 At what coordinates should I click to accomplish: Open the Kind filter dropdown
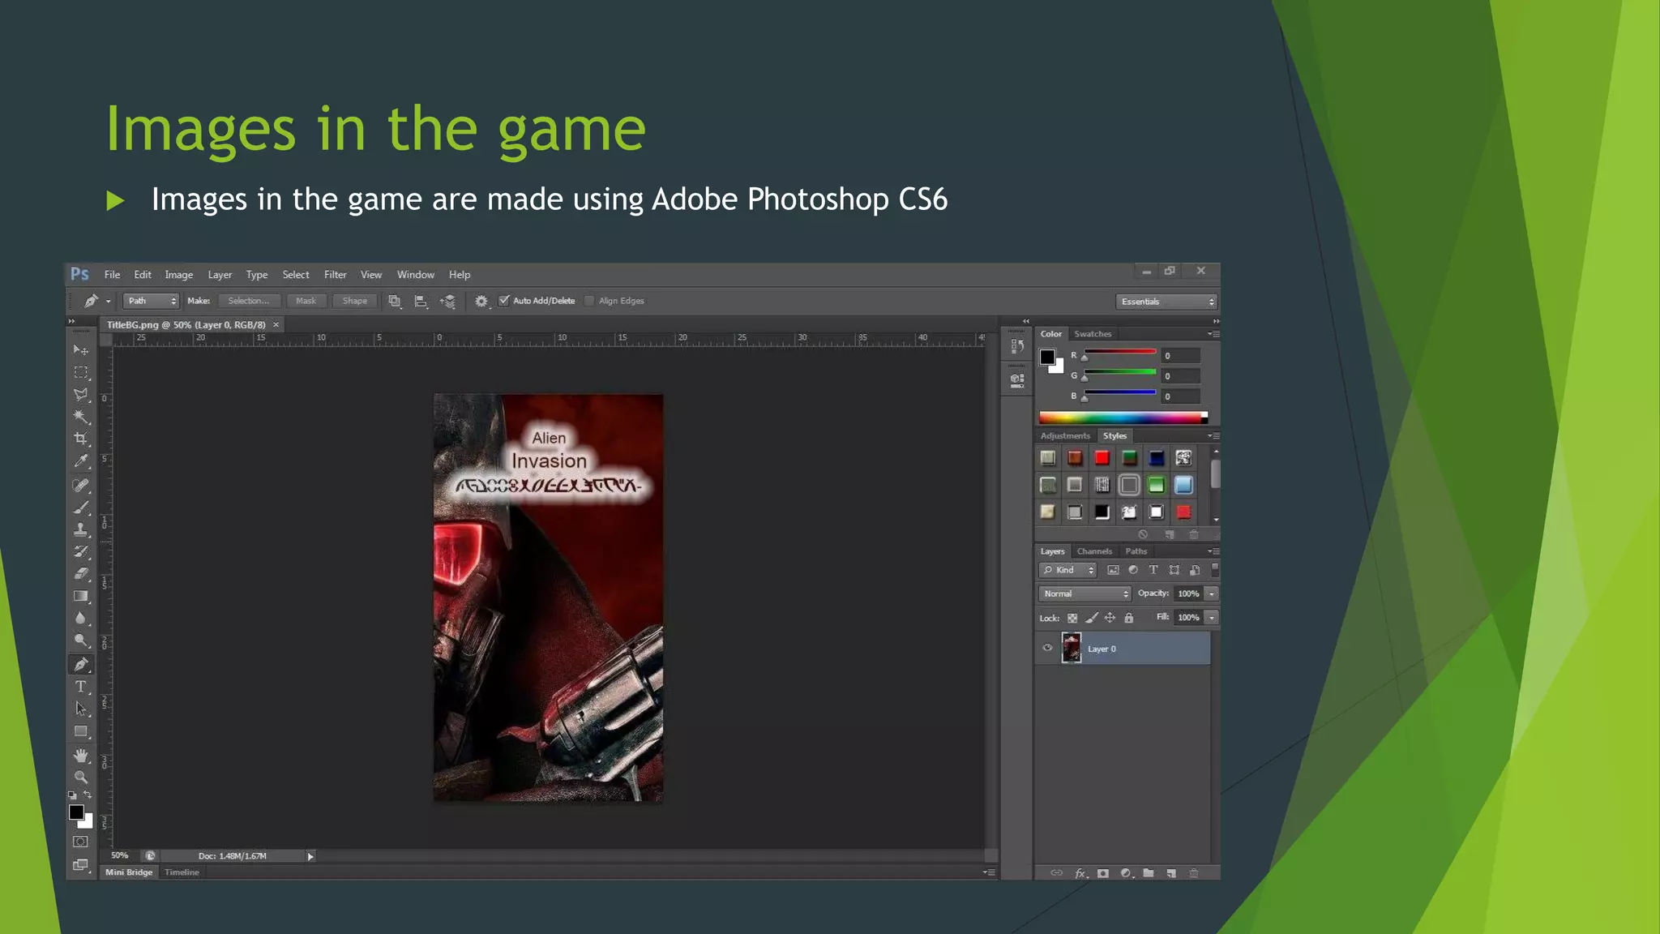[x=1067, y=570]
